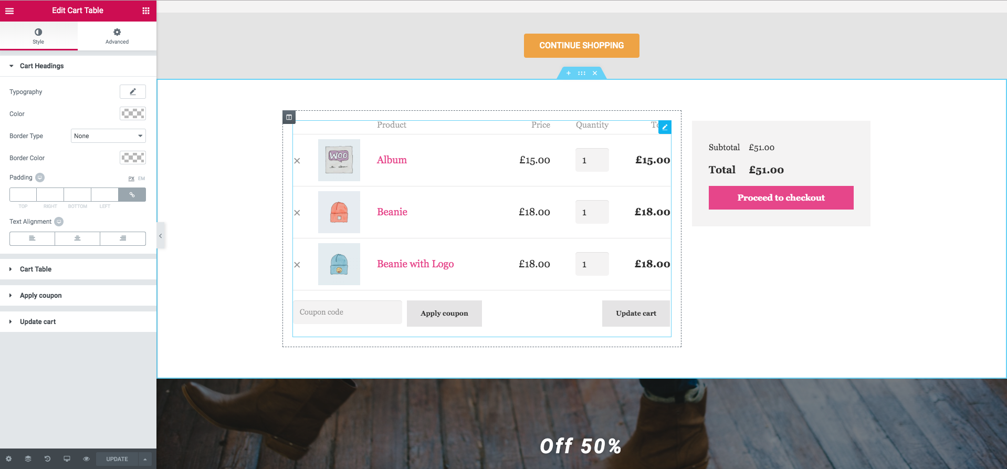This screenshot has height=469, width=1007.
Task: Open the Navigator layers icon
Action: pos(28,459)
